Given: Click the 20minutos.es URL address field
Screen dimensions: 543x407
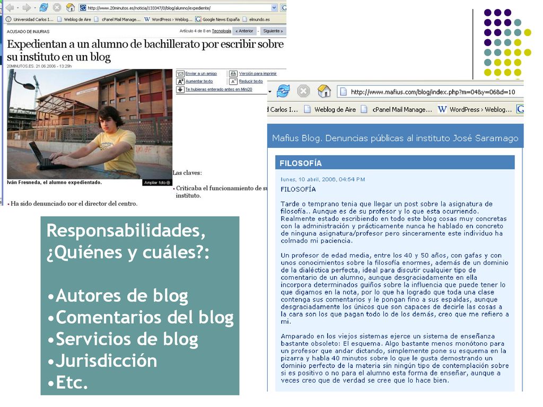Looking at the screenshot, I should click(x=178, y=7).
